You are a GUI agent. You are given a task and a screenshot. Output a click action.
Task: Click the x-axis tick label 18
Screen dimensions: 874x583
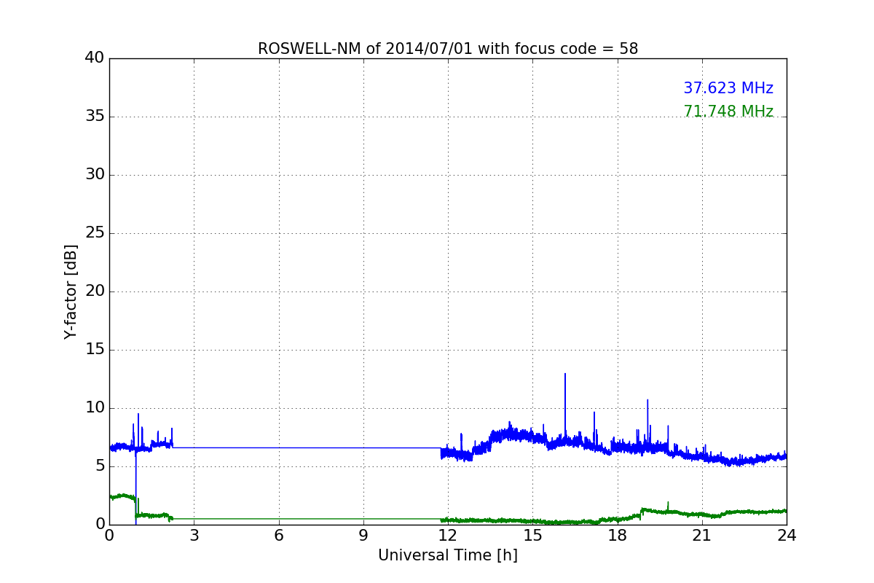tap(618, 536)
